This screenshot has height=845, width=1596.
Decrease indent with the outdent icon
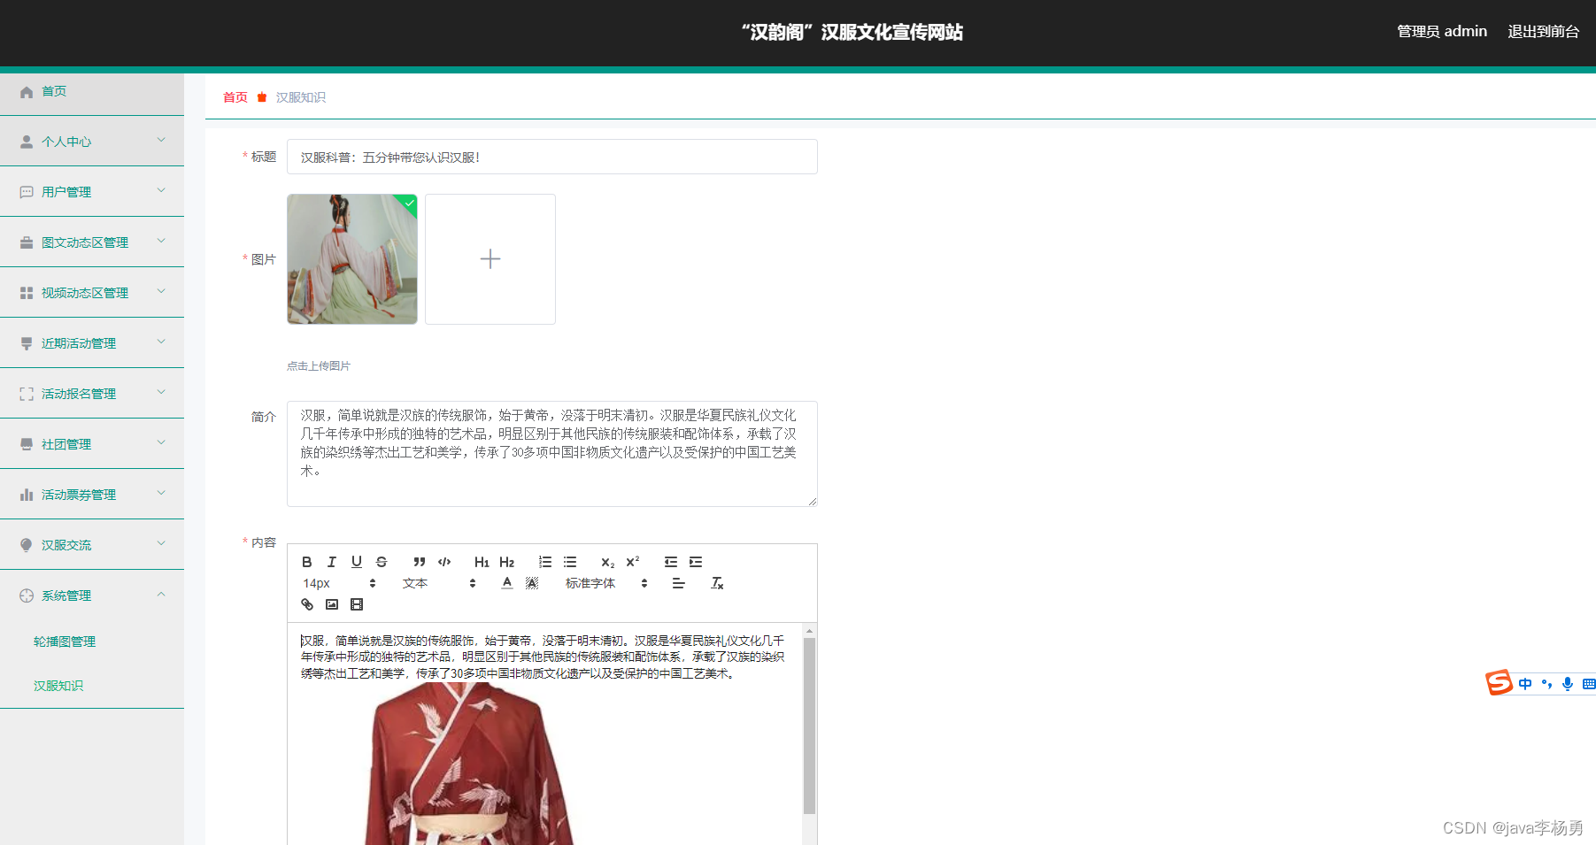coord(671,562)
